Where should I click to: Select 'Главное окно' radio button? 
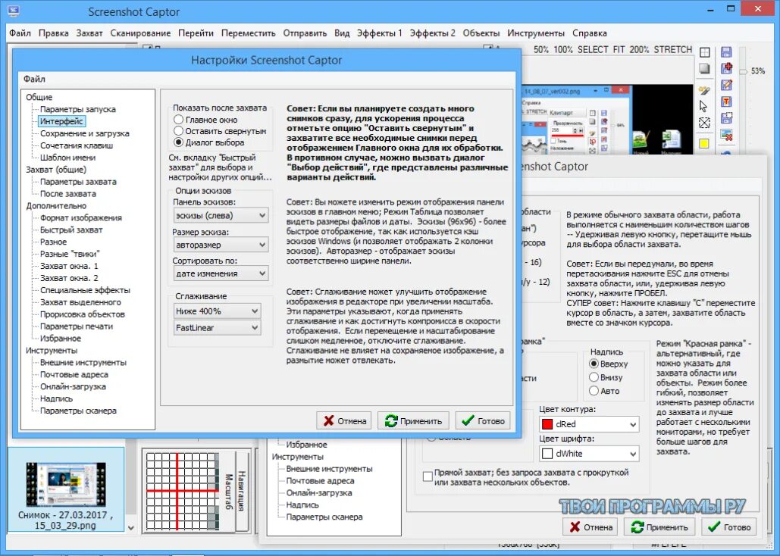pos(179,120)
